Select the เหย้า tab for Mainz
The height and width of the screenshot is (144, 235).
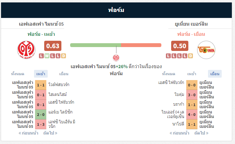pos(41,74)
